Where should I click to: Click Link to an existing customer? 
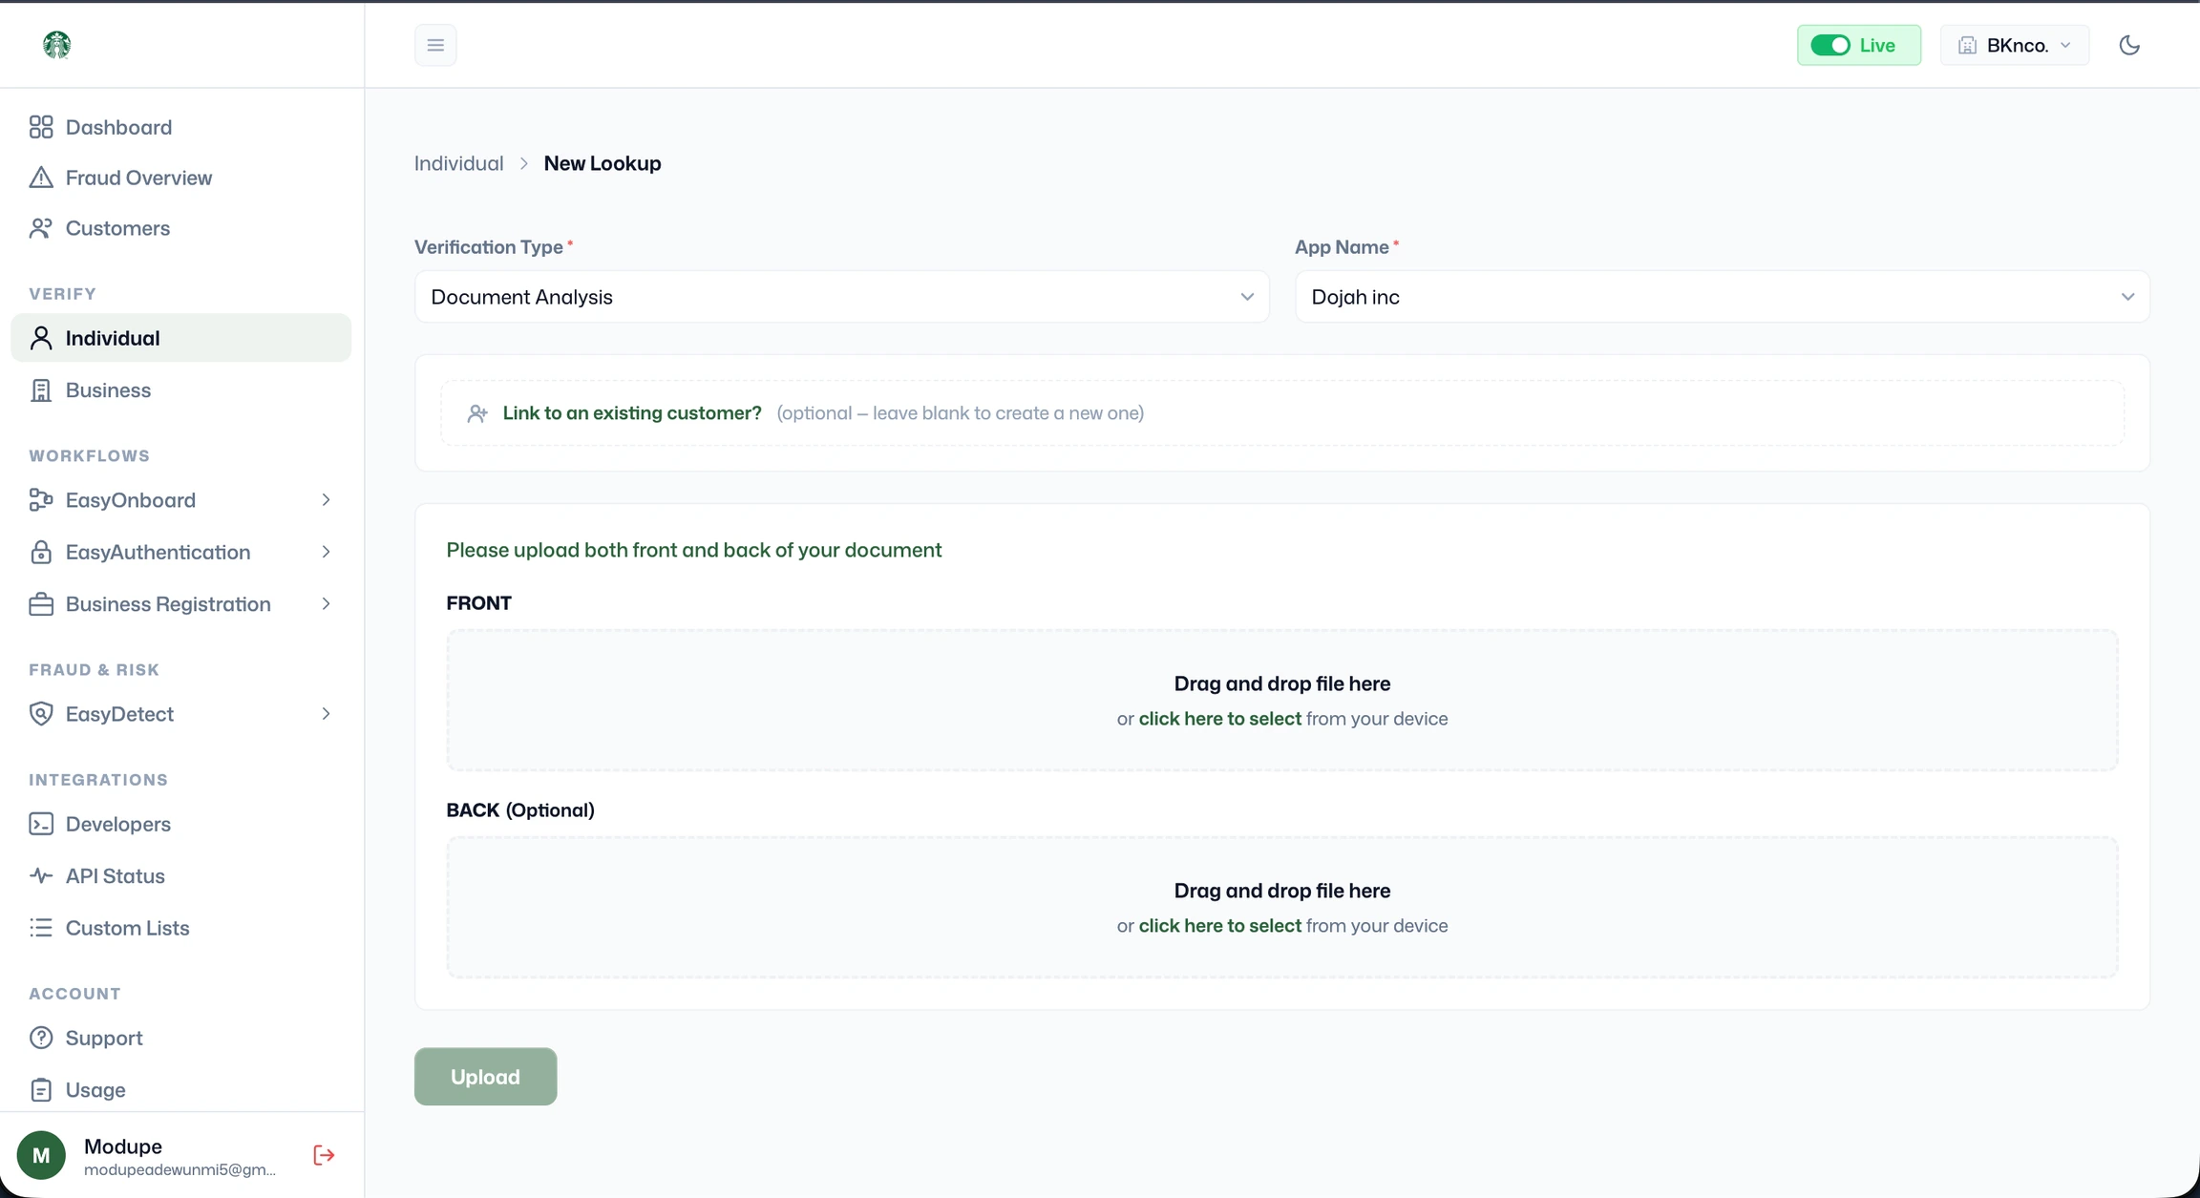point(631,413)
